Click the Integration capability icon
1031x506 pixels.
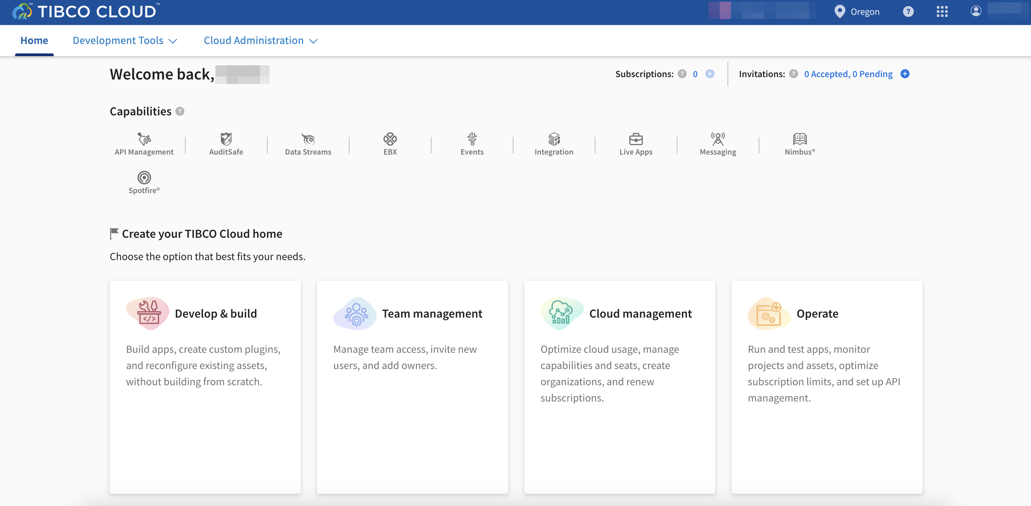coord(554,139)
